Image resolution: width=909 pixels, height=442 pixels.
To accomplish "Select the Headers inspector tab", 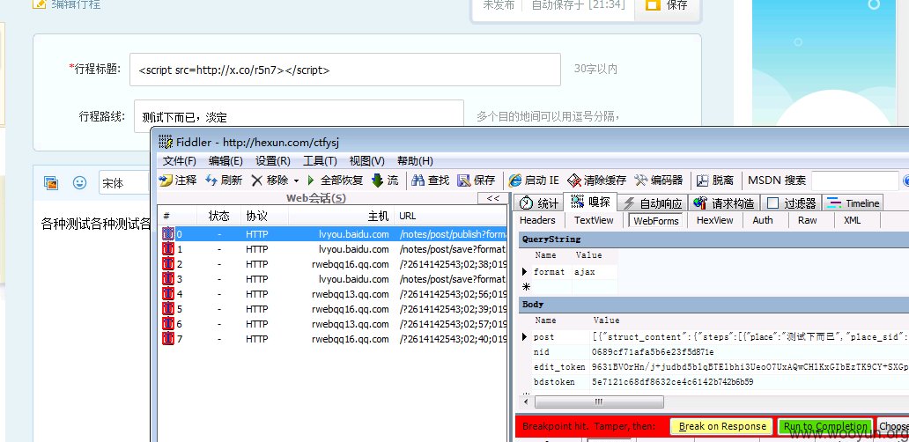I will tap(537, 220).
